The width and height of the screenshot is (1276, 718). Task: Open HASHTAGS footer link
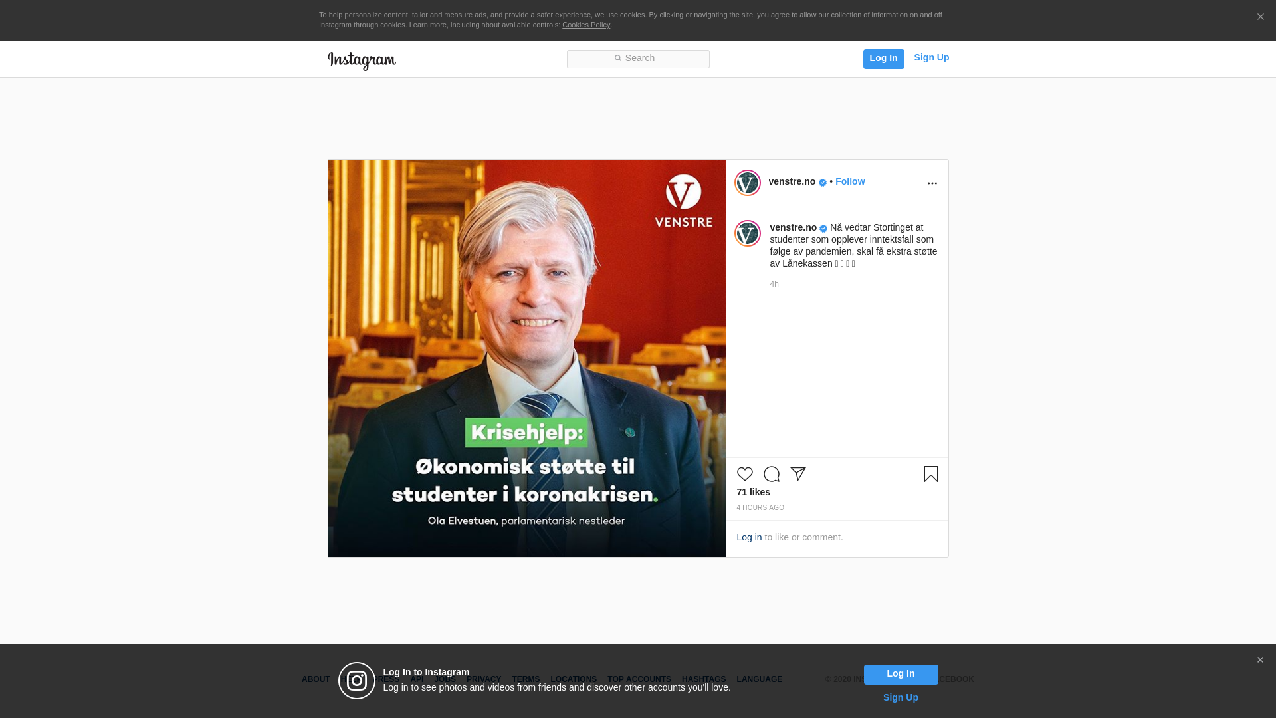[704, 679]
